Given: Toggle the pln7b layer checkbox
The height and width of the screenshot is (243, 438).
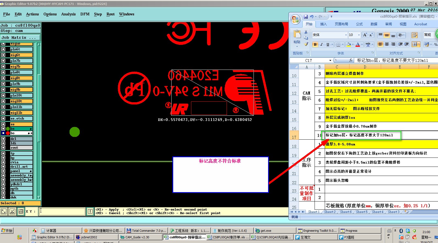Looking at the screenshot, I should click(3, 61).
